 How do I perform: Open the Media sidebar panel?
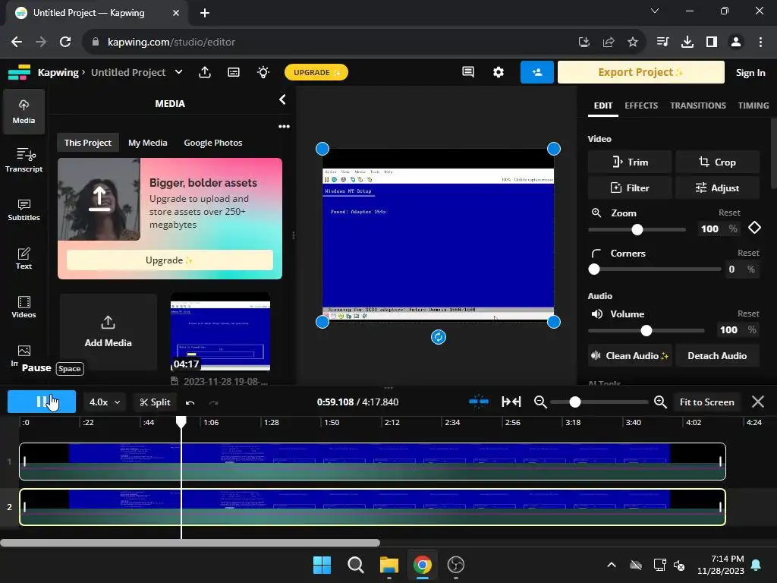coord(24,112)
